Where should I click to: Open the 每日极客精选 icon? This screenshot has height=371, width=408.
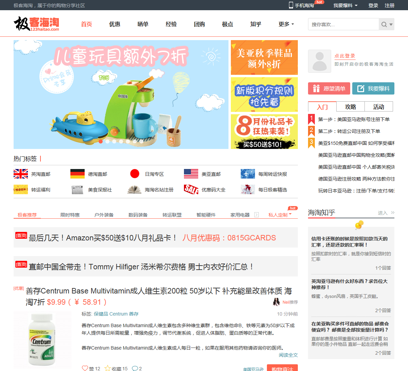click(x=248, y=189)
